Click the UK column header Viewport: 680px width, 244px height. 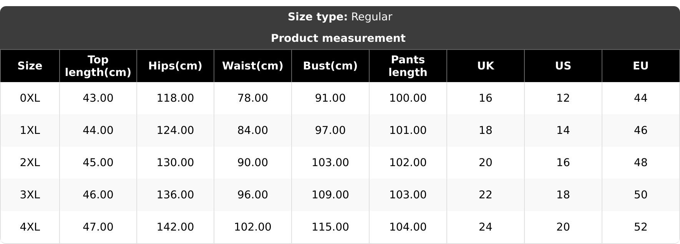click(486, 66)
